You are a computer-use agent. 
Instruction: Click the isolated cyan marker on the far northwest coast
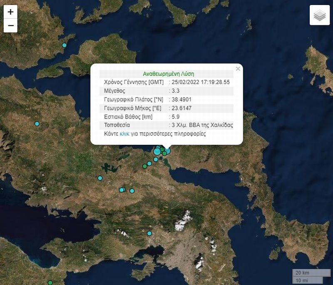pos(64,45)
